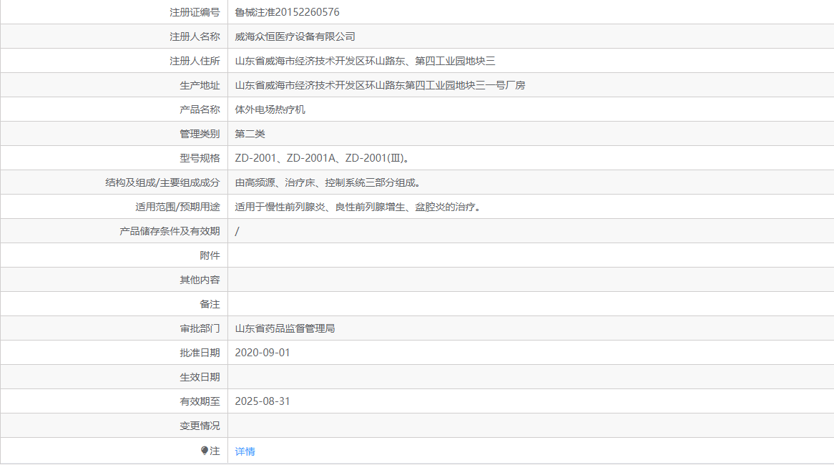Click the 备注 field label
Viewport: 834px width, 465px height.
tap(210, 304)
